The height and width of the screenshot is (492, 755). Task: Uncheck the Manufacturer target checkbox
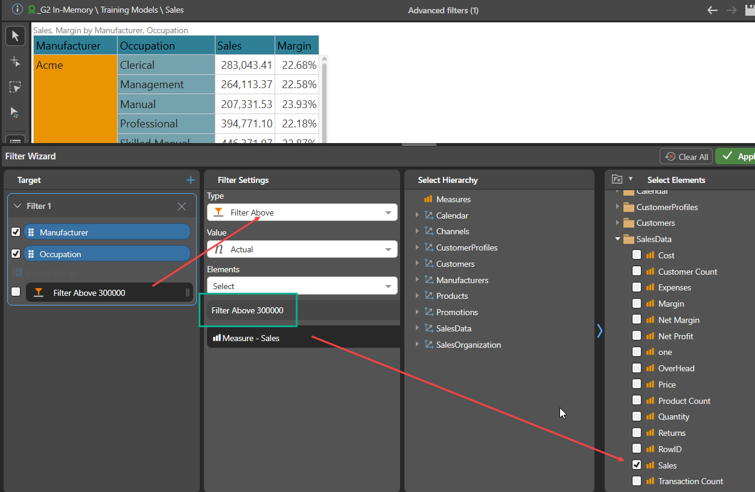[x=16, y=232]
